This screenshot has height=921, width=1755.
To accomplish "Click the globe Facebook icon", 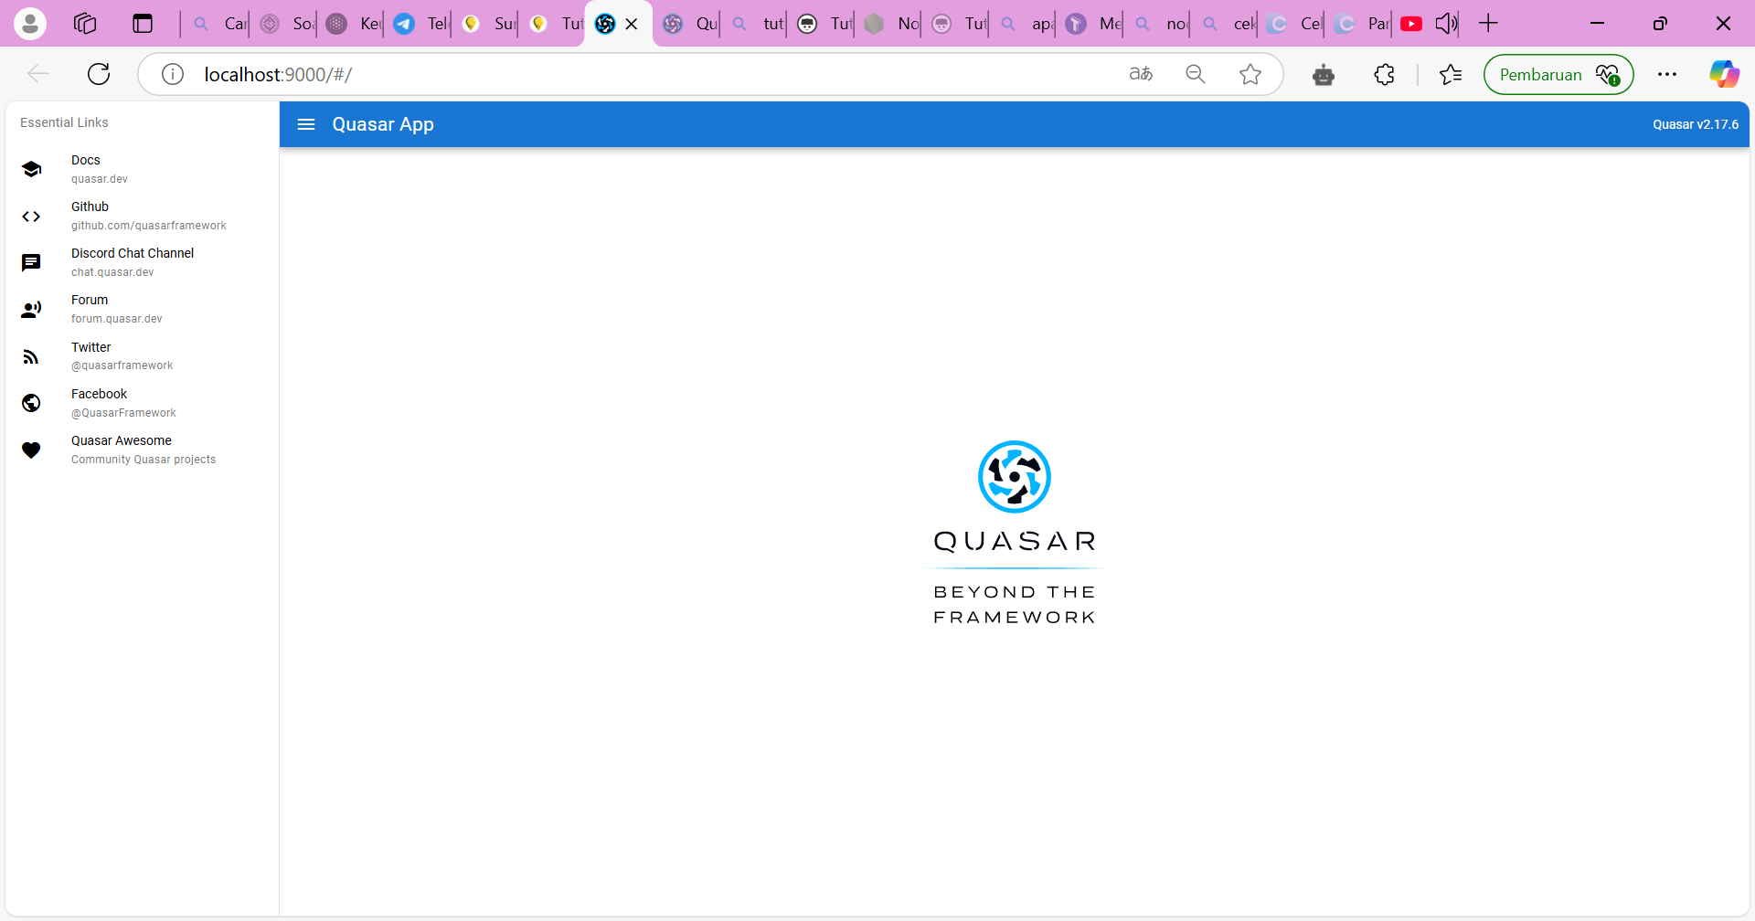I will pyautogui.click(x=31, y=403).
